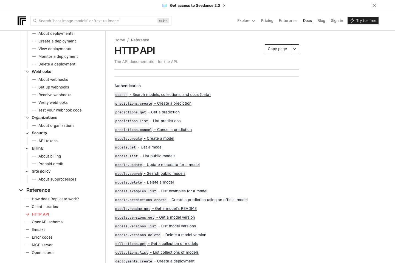This screenshot has width=395, height=263.
Task: Select Pricing in the top navigation
Action: tap(267, 21)
